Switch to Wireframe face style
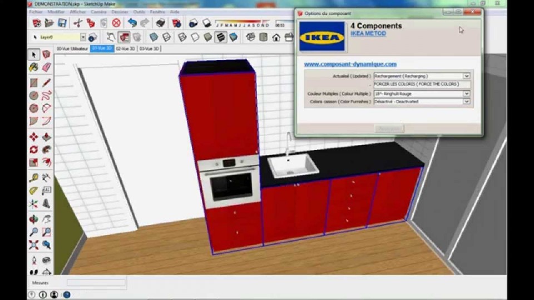 [x=182, y=37]
